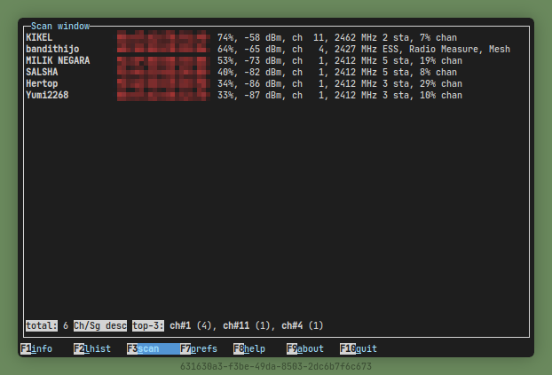The image size is (552, 375).
Task: Choose the Hertop network entry
Action: point(42,83)
